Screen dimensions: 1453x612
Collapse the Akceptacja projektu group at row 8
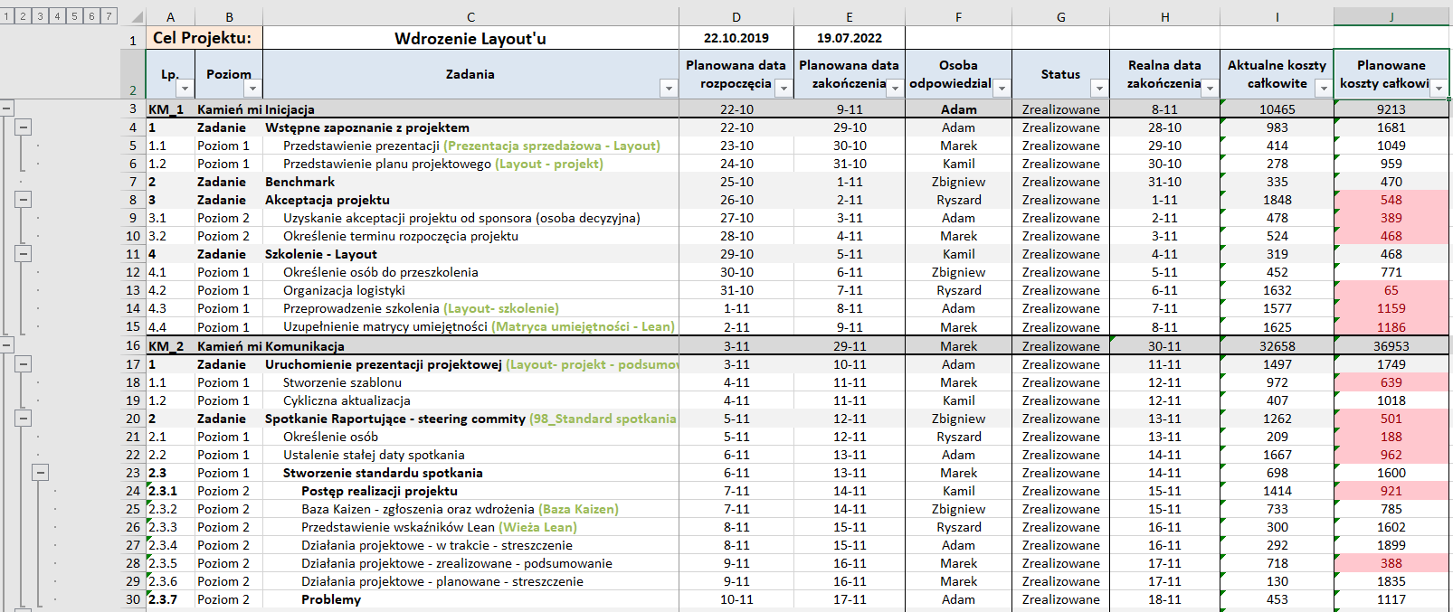24,200
